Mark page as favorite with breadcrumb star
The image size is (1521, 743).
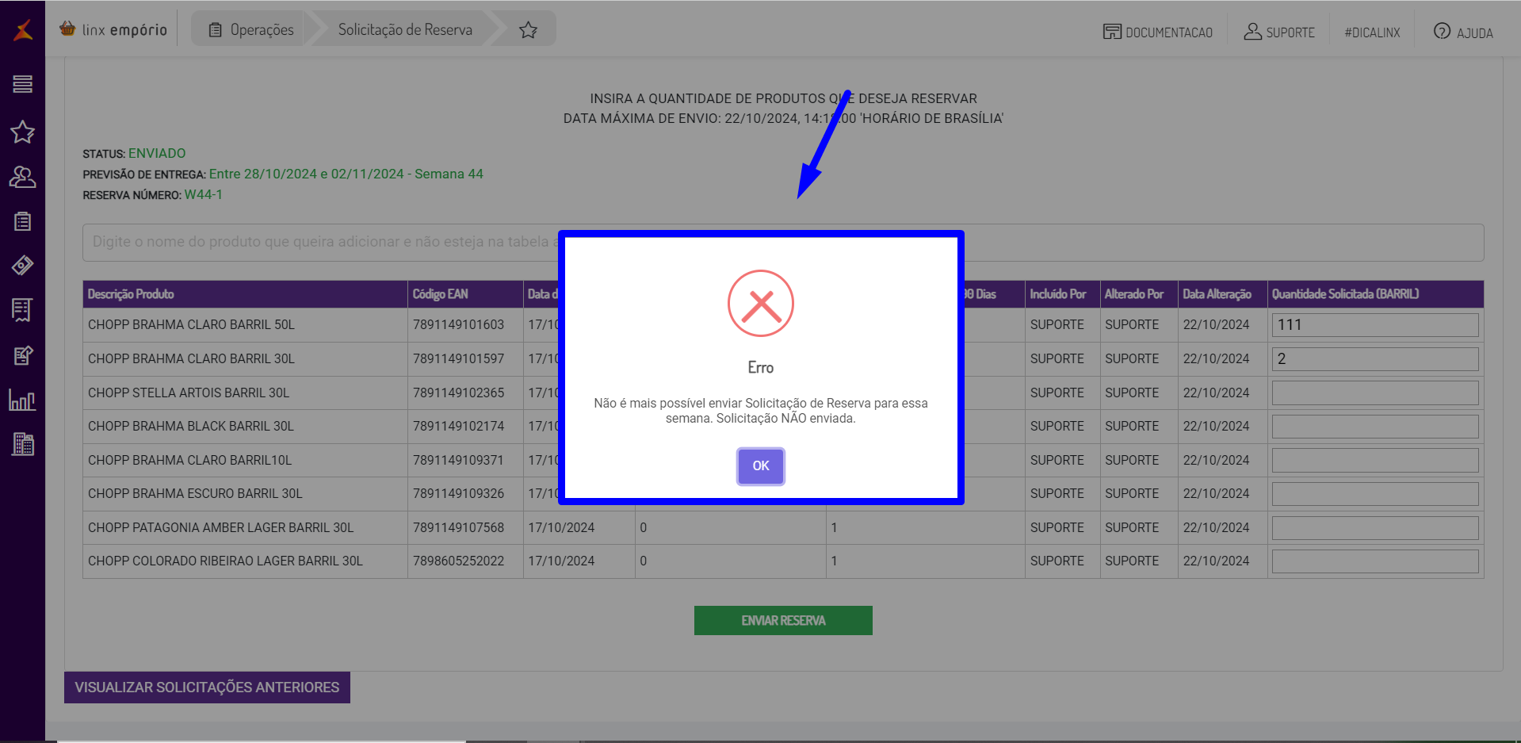click(x=529, y=30)
